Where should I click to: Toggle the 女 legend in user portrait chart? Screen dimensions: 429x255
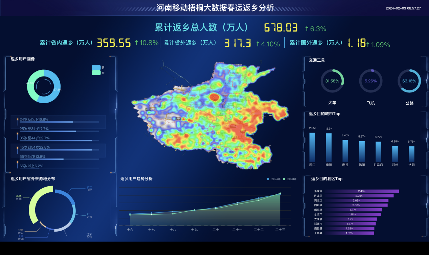click(x=96, y=72)
